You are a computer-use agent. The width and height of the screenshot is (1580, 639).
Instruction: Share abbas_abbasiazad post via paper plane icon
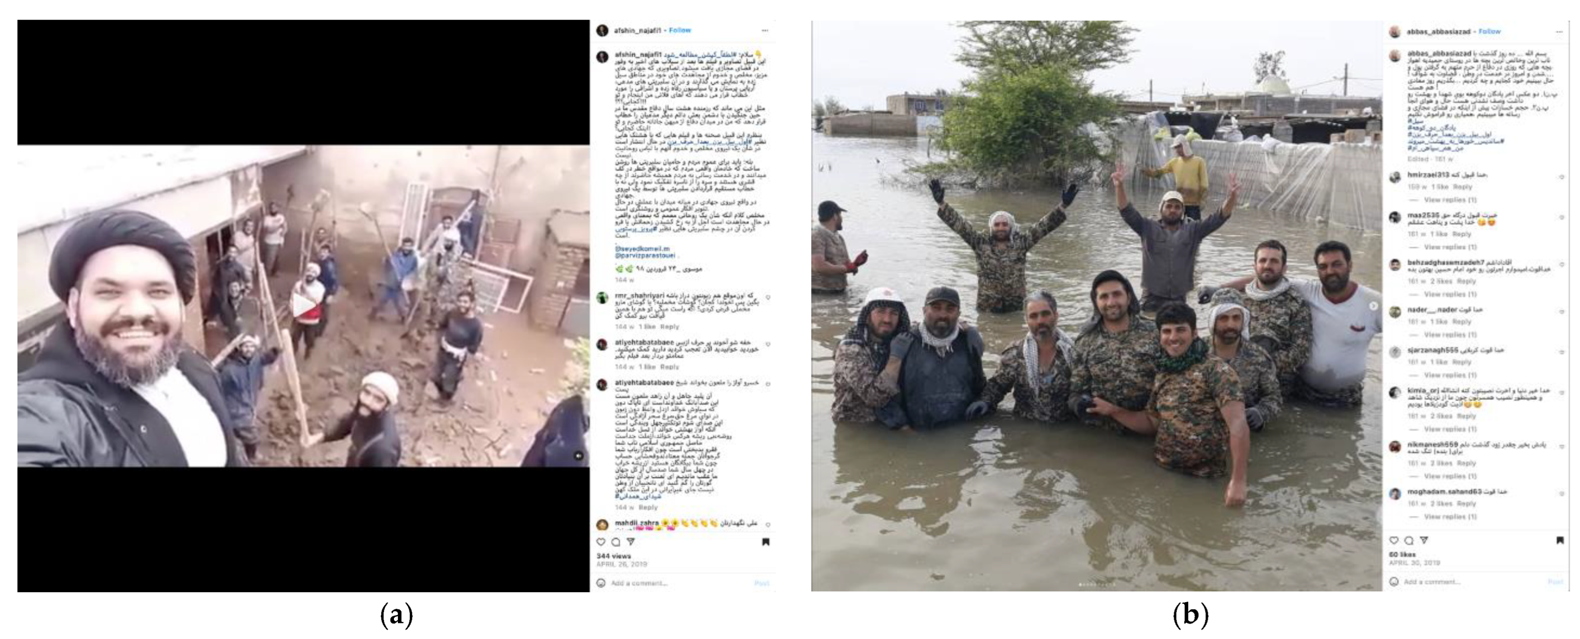(x=1424, y=540)
